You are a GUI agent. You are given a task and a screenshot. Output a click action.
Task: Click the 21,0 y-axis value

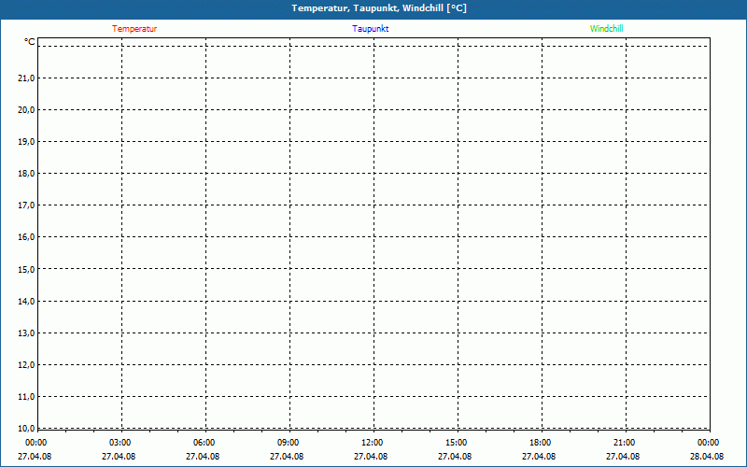26,78
